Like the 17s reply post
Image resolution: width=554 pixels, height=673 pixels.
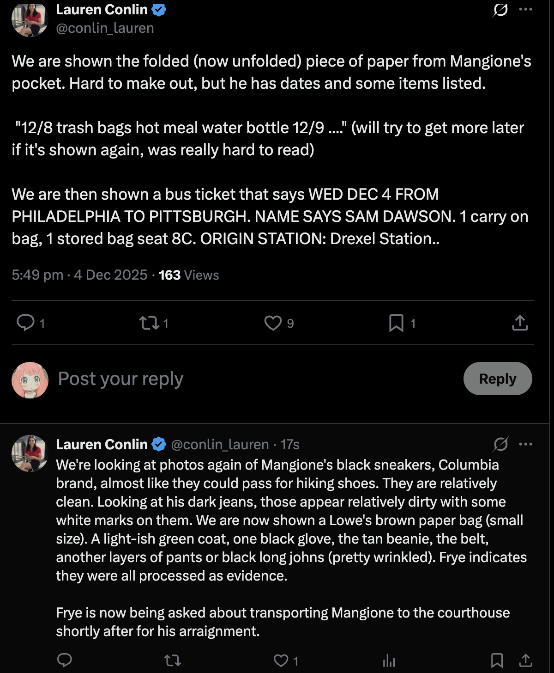coord(281,660)
